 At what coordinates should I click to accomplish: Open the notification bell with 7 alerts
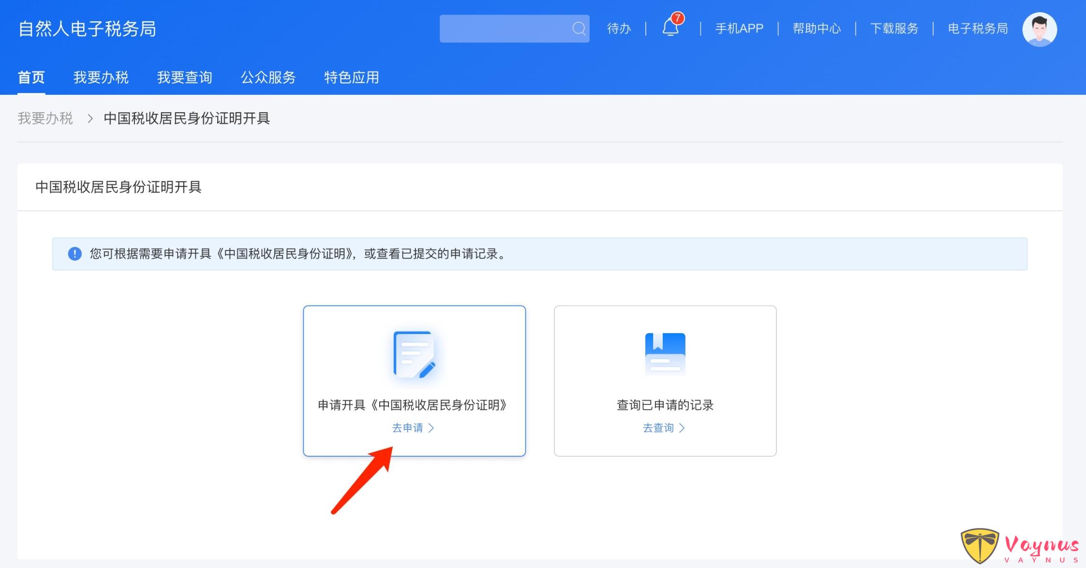pyautogui.click(x=670, y=28)
